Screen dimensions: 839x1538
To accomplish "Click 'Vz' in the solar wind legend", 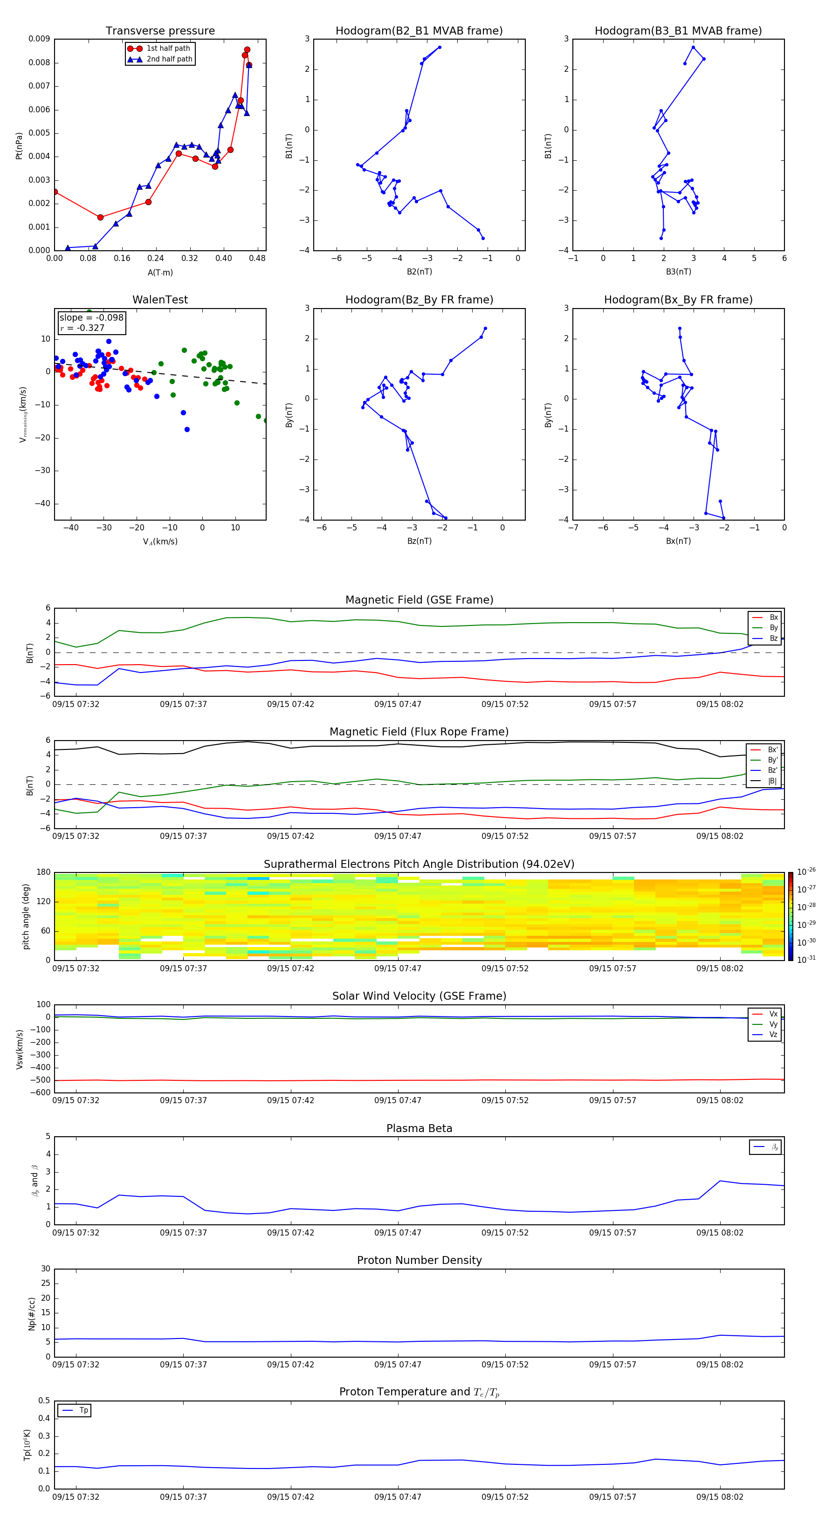I will (773, 1035).
